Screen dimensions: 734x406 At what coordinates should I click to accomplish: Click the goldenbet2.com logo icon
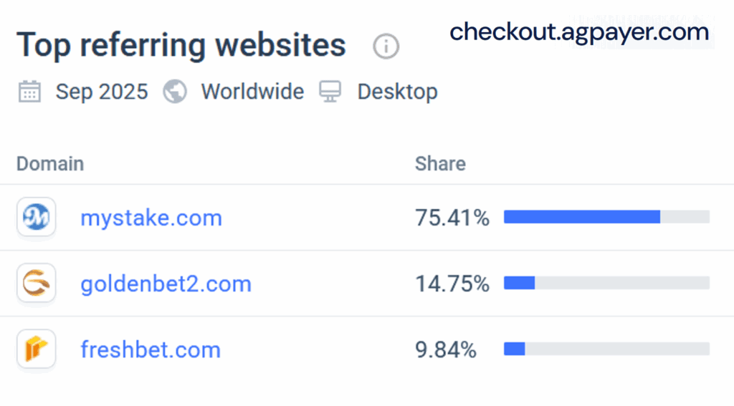point(36,284)
